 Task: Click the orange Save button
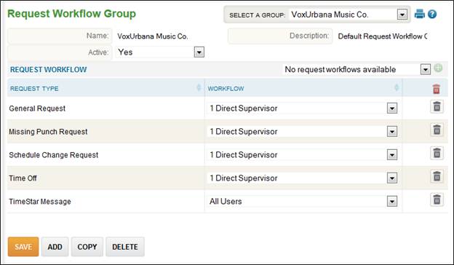click(23, 247)
